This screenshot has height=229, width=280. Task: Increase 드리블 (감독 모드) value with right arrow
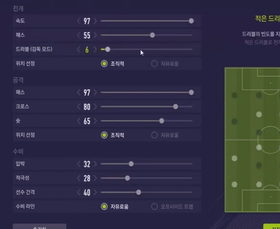[95, 49]
